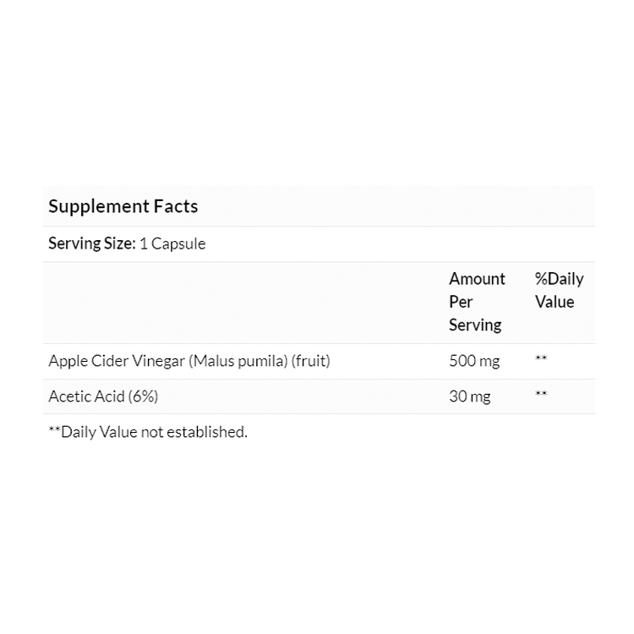Click the %Daily Value column header
Image resolution: width=634 pixels, height=634 pixels.
coord(559,290)
